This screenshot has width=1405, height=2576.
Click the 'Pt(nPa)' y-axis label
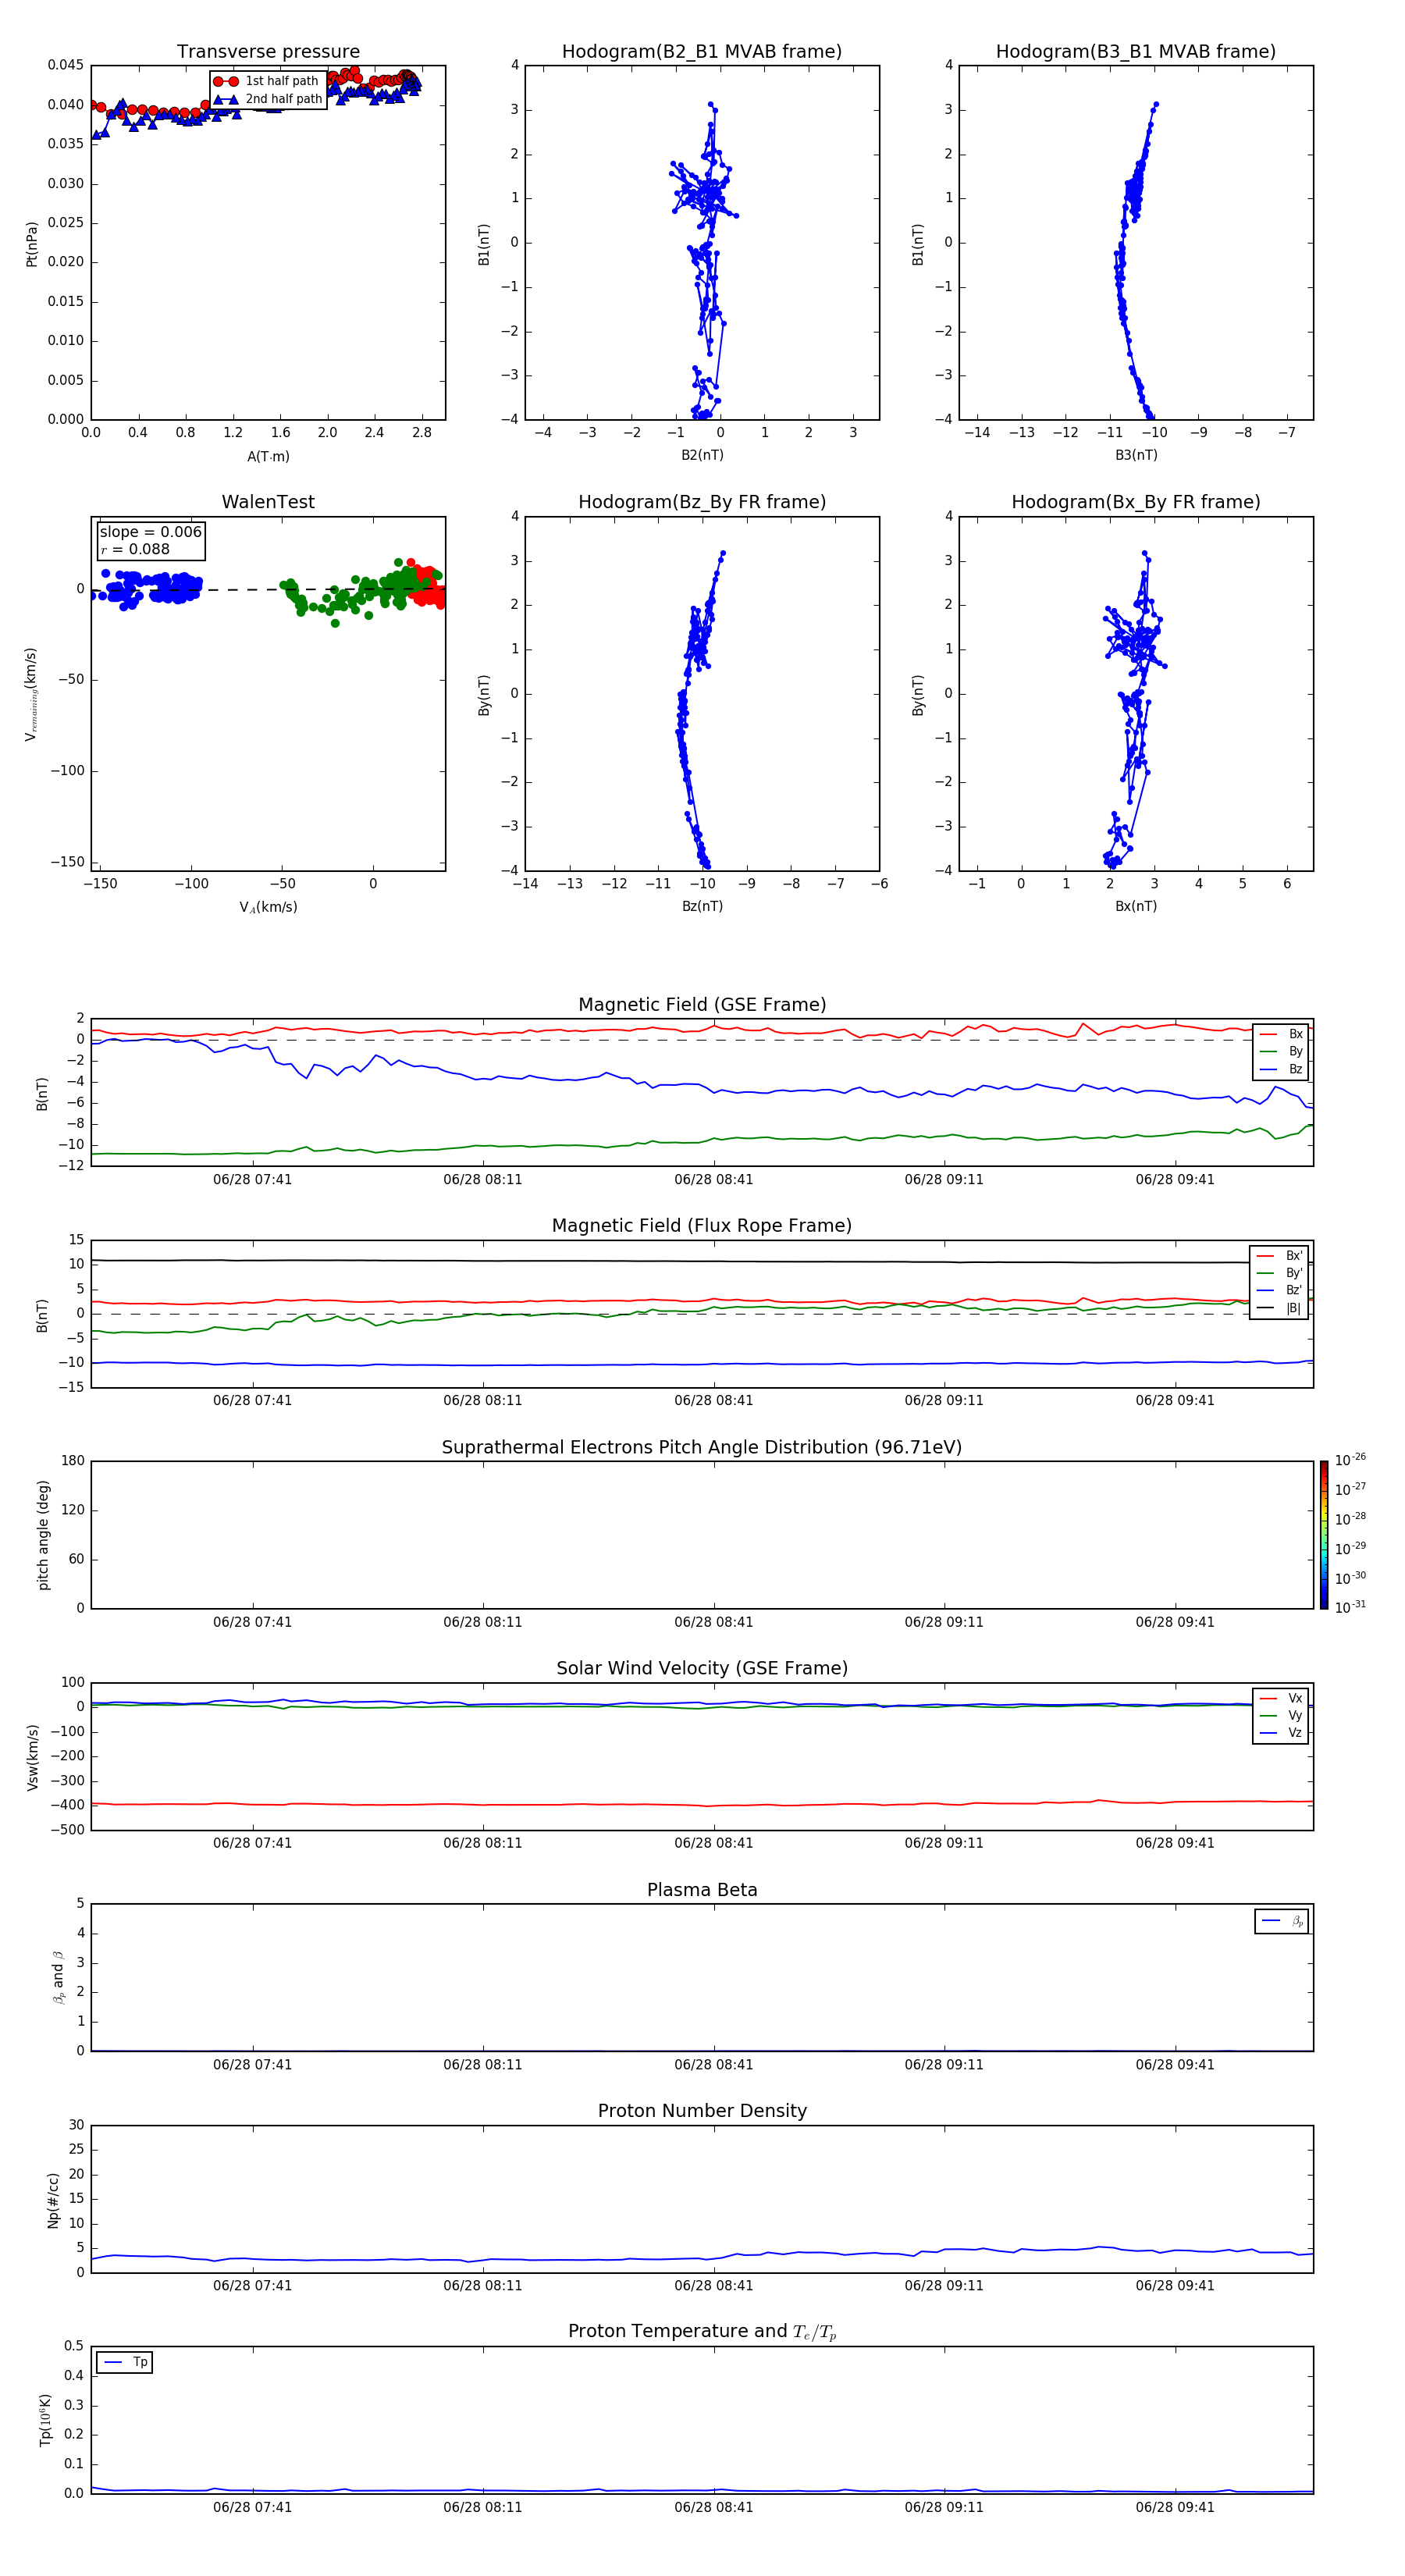(32, 244)
